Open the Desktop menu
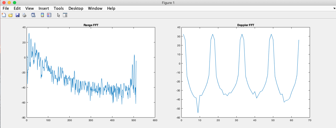The image size is (336, 128). (76, 8)
